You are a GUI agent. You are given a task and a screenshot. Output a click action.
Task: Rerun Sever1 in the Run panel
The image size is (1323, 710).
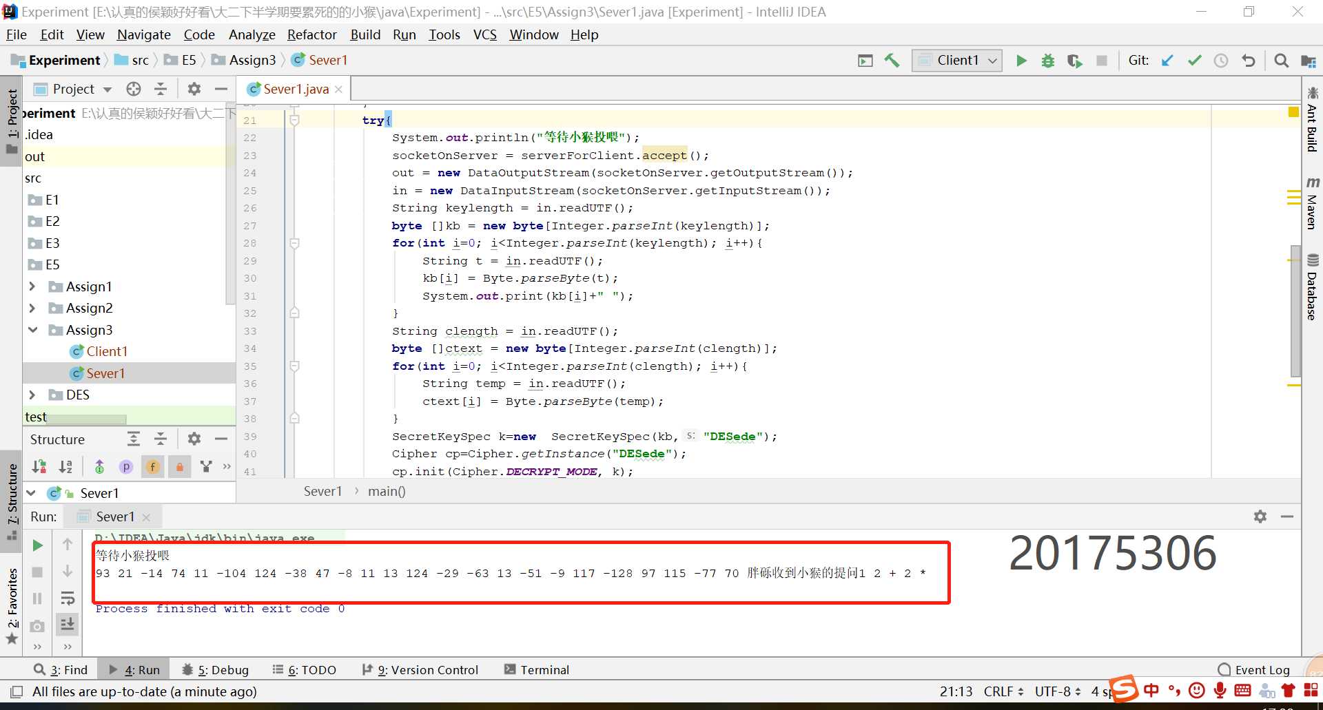pos(38,545)
